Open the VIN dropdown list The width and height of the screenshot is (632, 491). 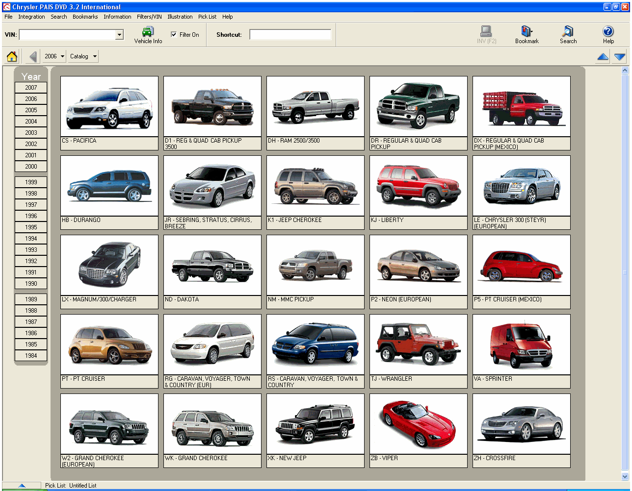(119, 35)
